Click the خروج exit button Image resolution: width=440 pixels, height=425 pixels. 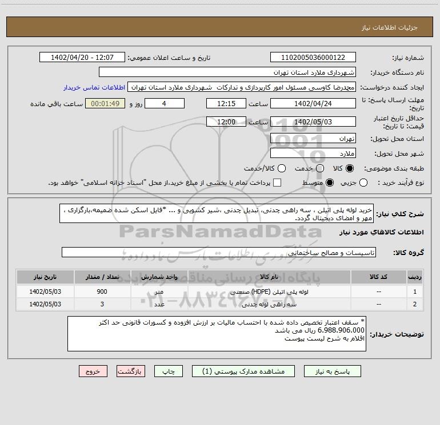pos(93,371)
